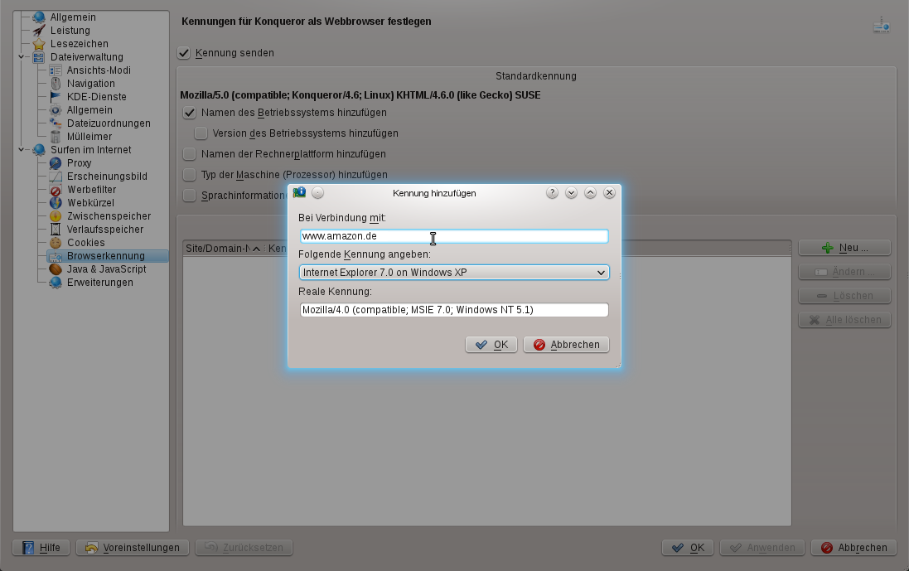Collapse the Dateiverwaltung tree branch
The width and height of the screenshot is (909, 571).
(x=21, y=57)
